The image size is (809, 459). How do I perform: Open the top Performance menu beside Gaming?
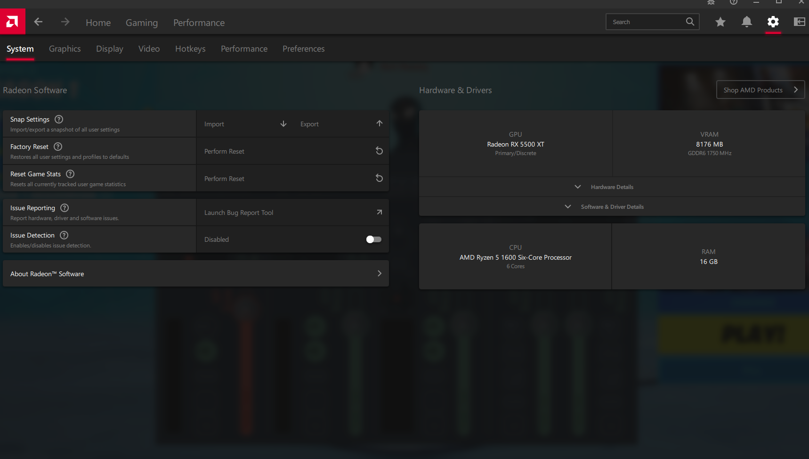tap(199, 23)
